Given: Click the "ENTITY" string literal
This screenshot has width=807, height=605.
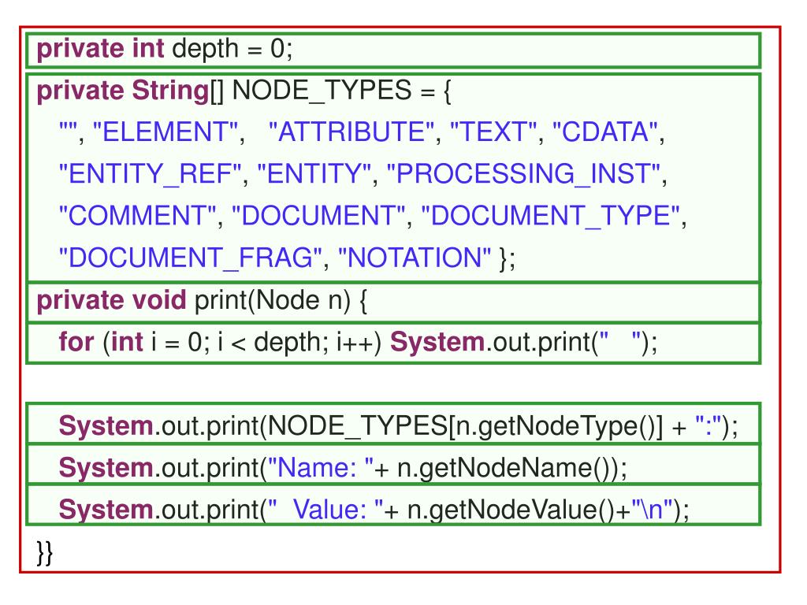Looking at the screenshot, I should tap(314, 174).
